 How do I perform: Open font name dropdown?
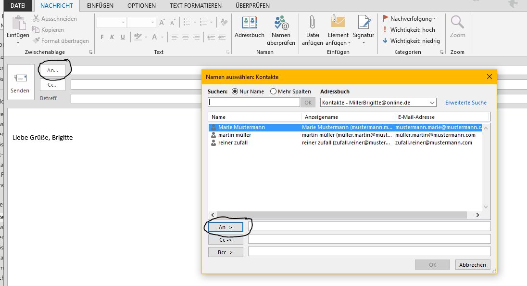124,23
